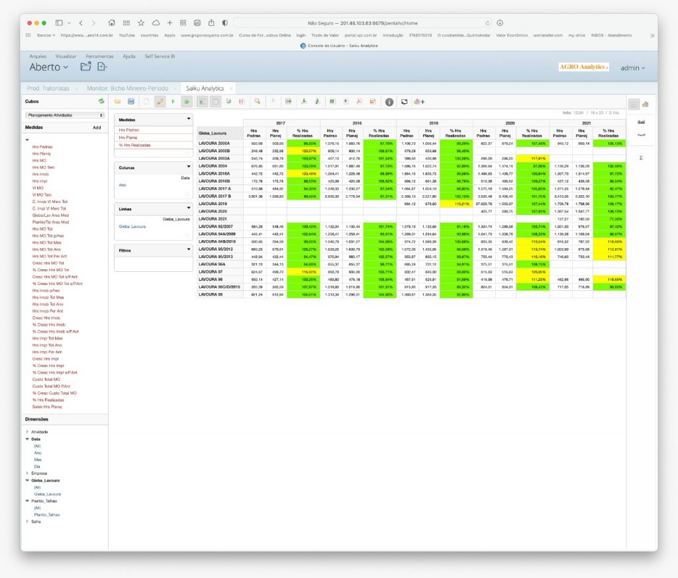The height and width of the screenshot is (578, 678).
Task: Switch to Prod. Tratoristas tab
Action: point(48,88)
